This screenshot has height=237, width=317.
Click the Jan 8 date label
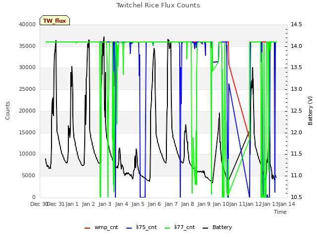[188, 204]
